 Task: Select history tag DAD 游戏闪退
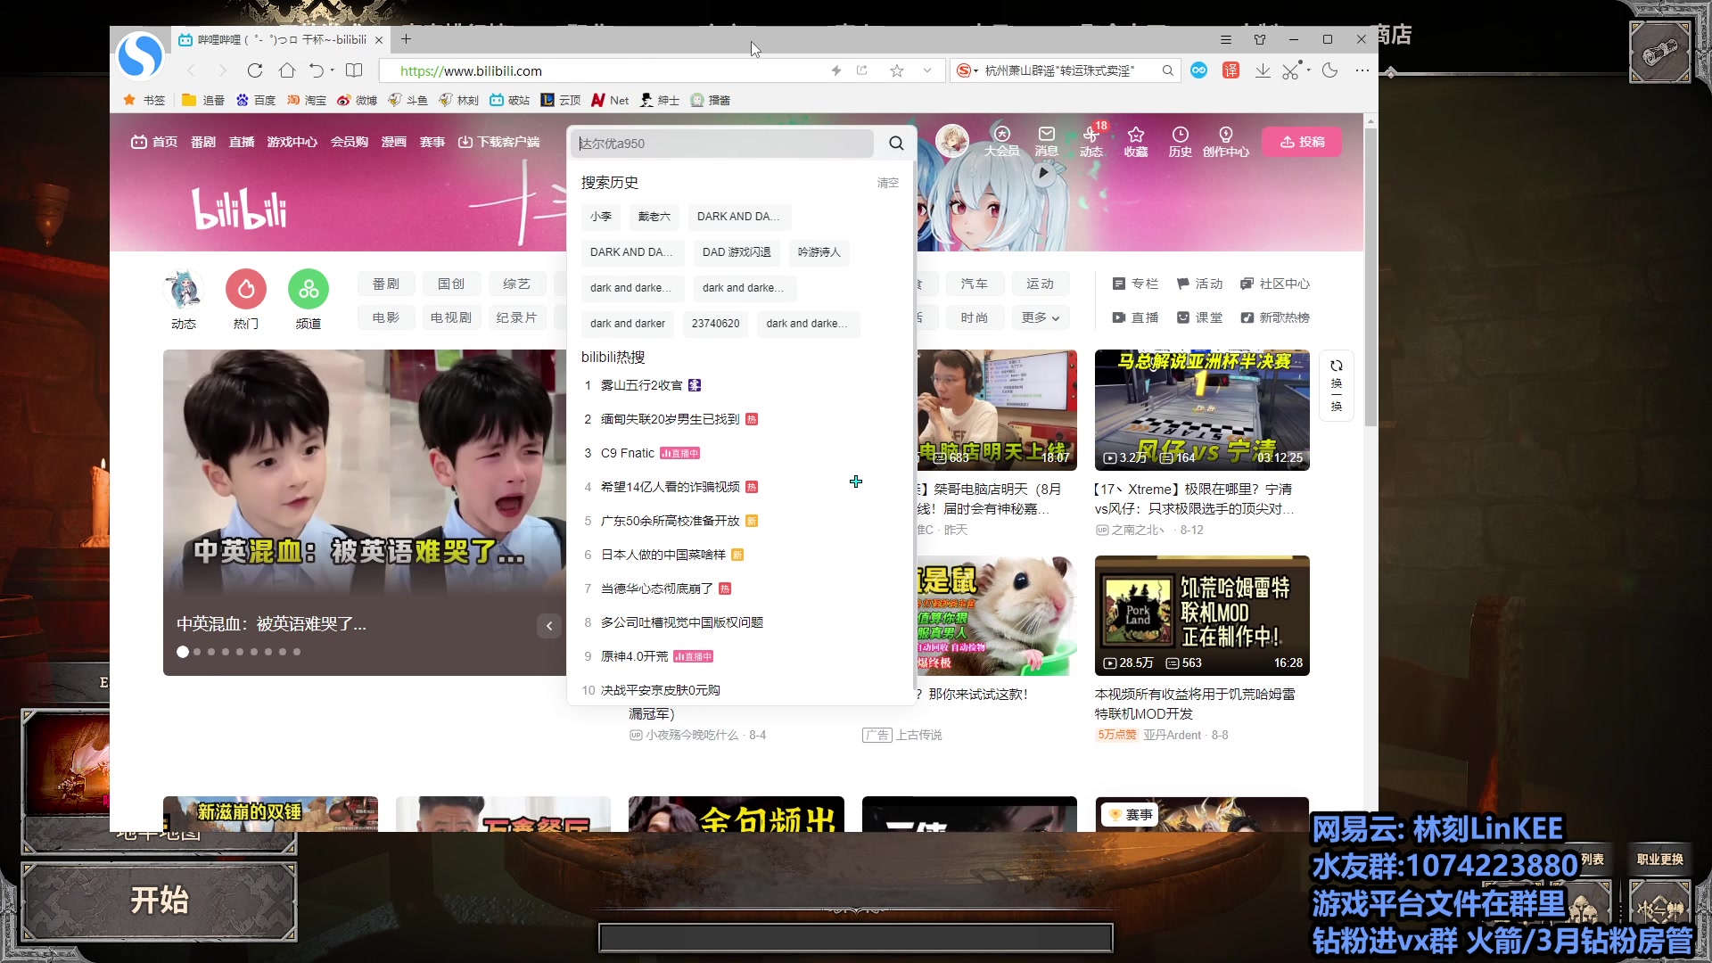pyautogui.click(x=737, y=252)
